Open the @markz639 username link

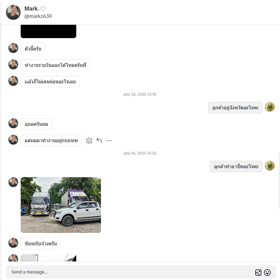tap(38, 16)
